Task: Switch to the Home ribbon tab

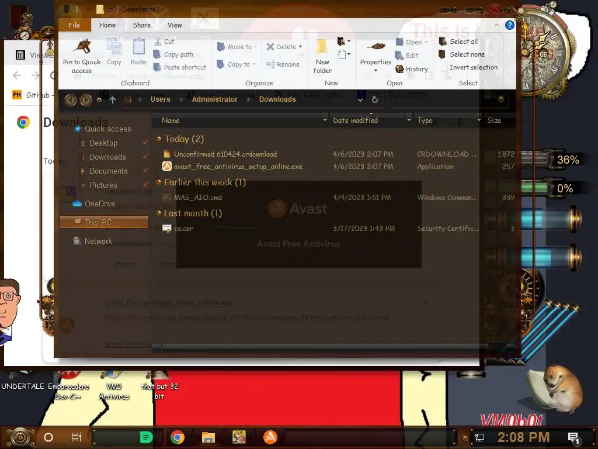Action: [107, 25]
